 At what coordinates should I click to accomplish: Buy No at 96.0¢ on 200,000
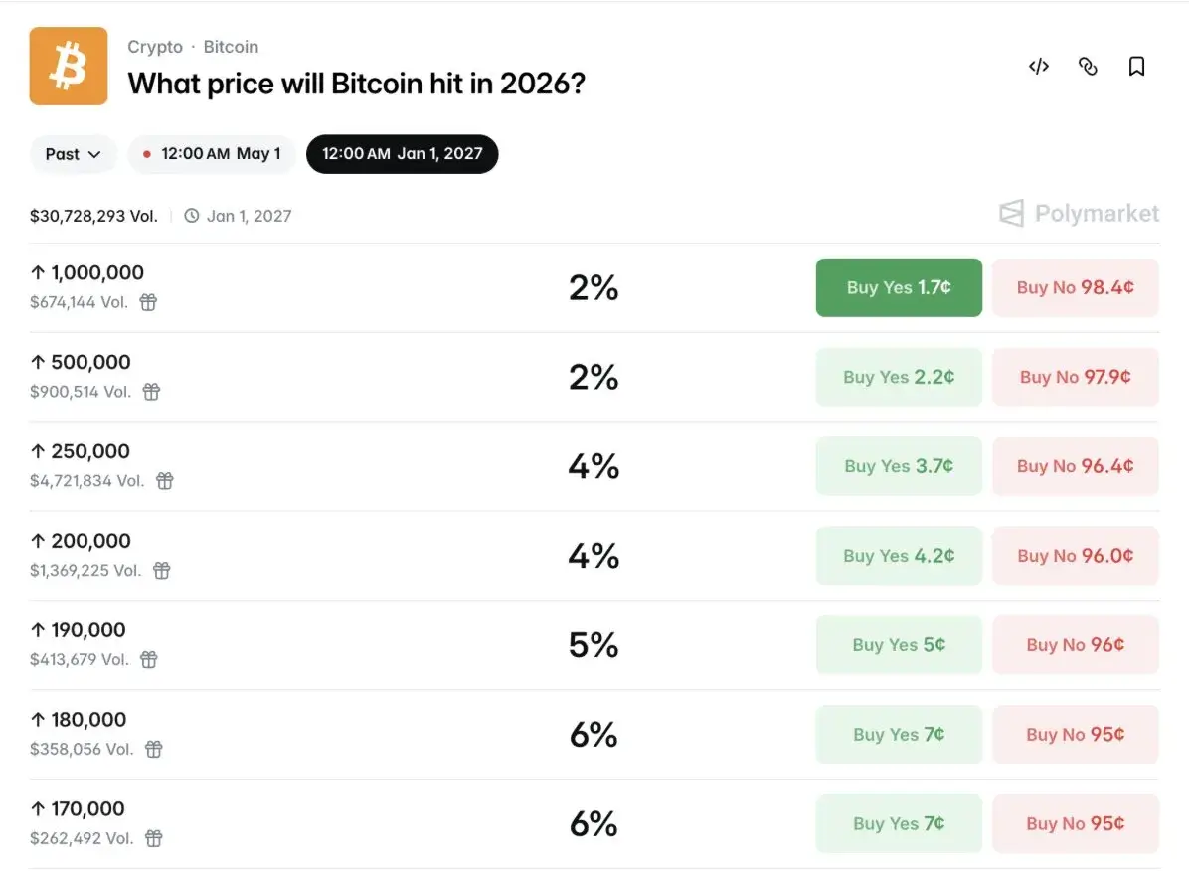(1075, 556)
